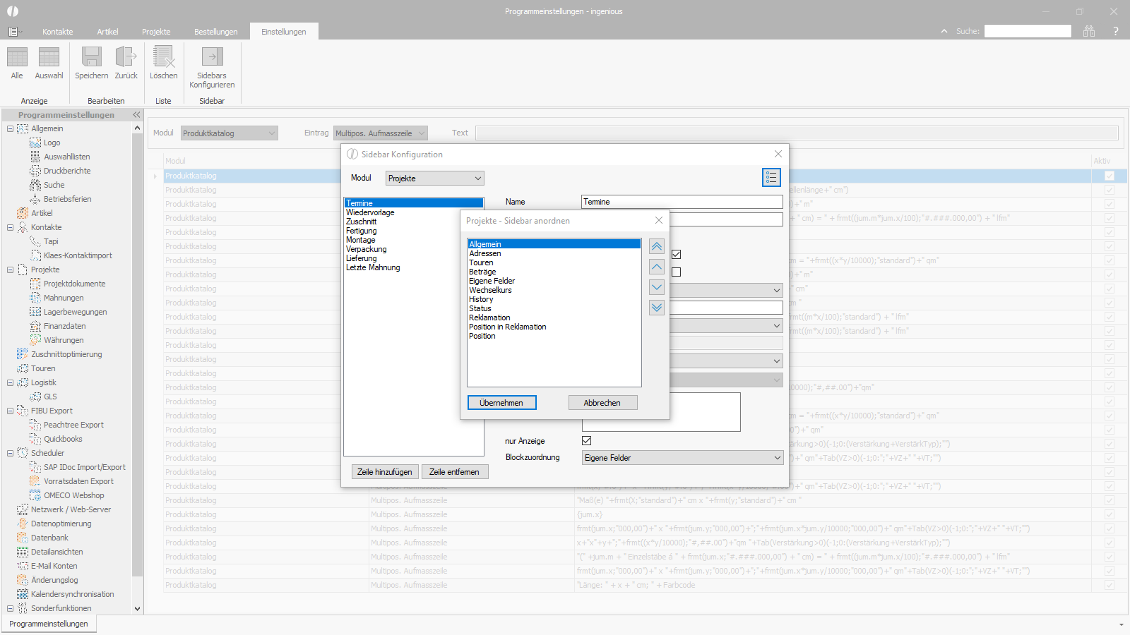Toggle the nur Anzeige checkbox
The height and width of the screenshot is (635, 1130).
coord(586,441)
